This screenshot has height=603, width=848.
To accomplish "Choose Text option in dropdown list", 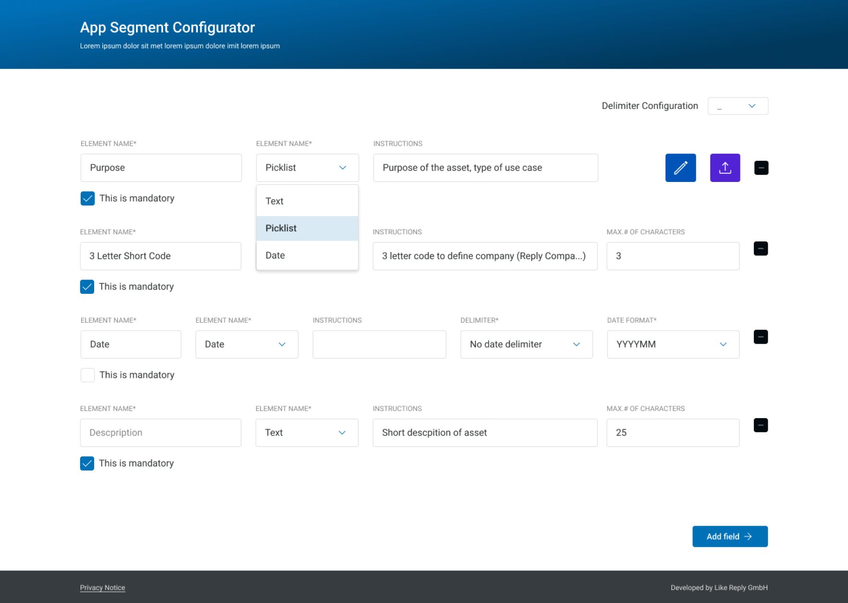I will click(307, 201).
